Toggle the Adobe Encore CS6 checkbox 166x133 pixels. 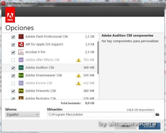[x=13, y=83]
